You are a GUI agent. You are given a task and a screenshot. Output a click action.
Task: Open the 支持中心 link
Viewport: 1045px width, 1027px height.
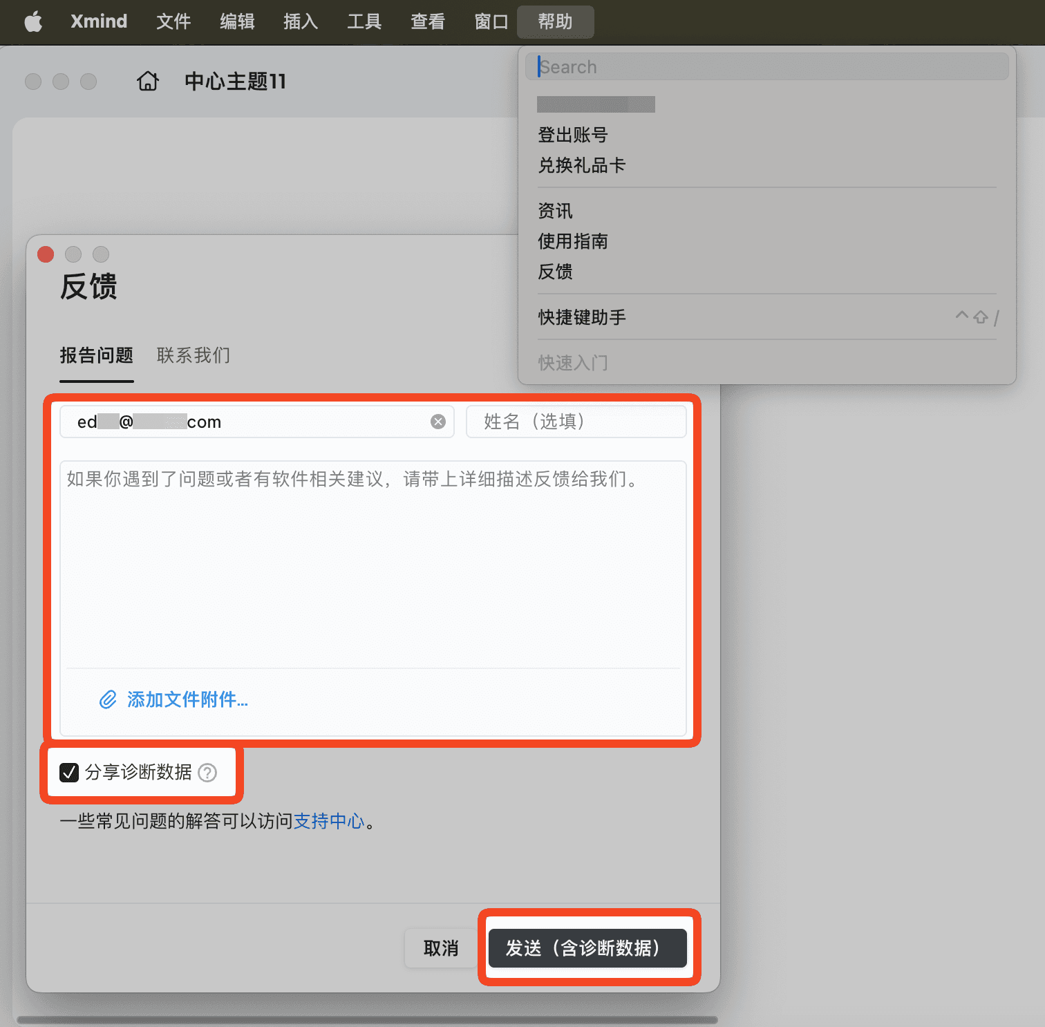pyautogui.click(x=329, y=821)
